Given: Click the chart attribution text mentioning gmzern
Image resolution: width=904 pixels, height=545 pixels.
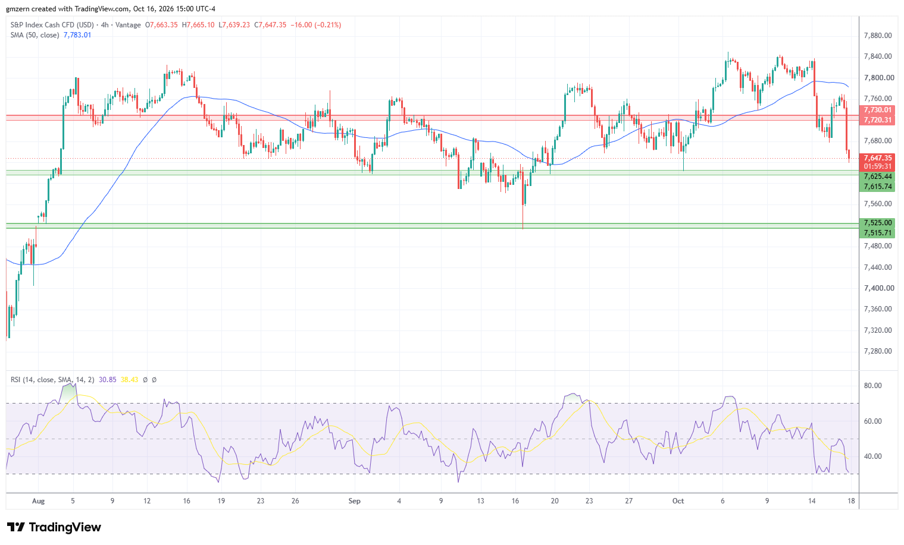Looking at the screenshot, I should point(111,9).
